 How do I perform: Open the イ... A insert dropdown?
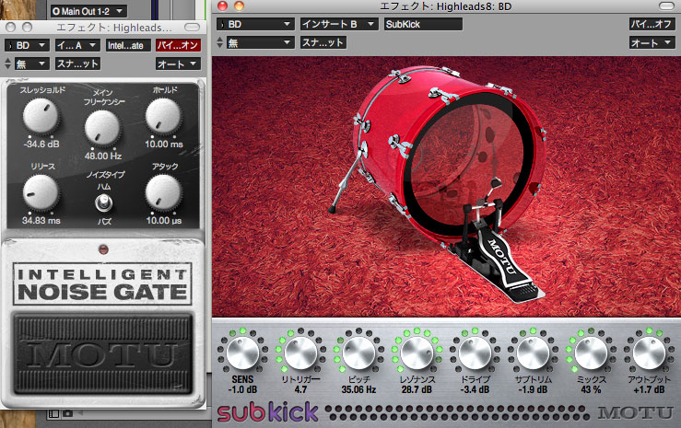pos(77,45)
